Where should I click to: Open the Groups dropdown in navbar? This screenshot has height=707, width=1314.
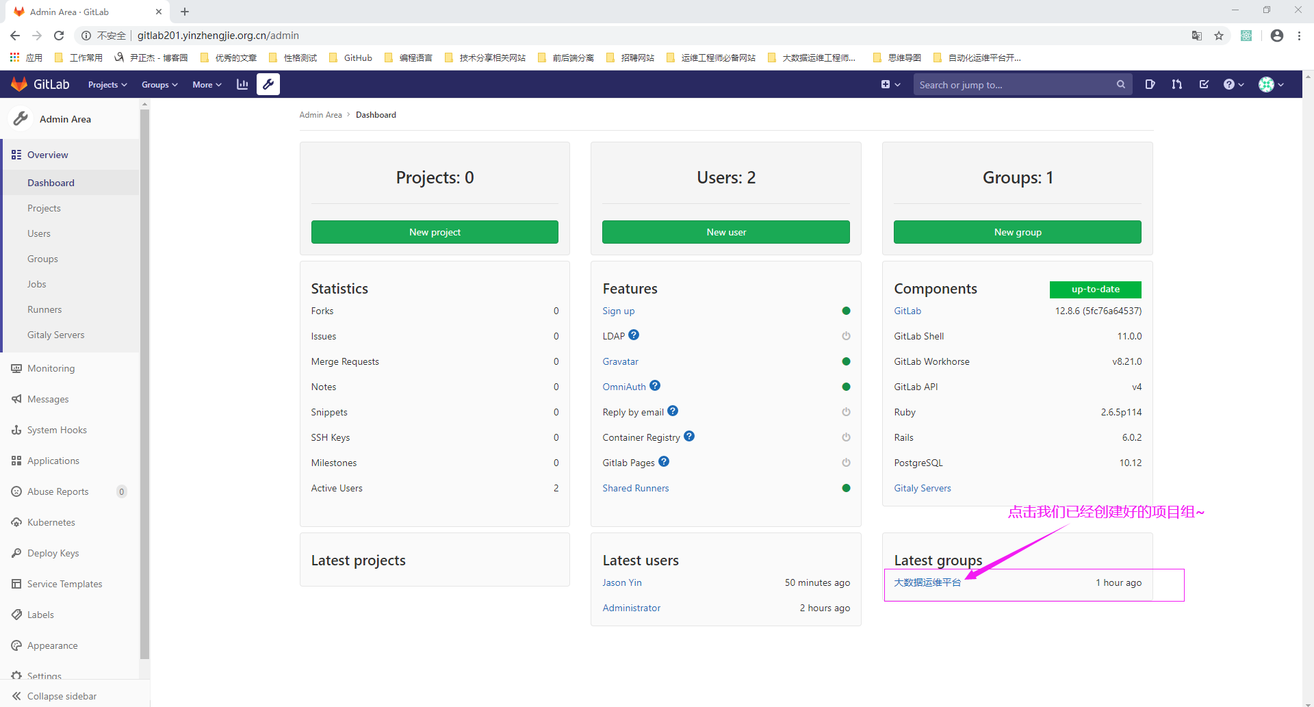(159, 84)
